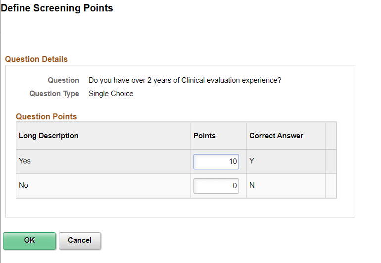Click the empty last cell in Yes row

click(x=331, y=161)
